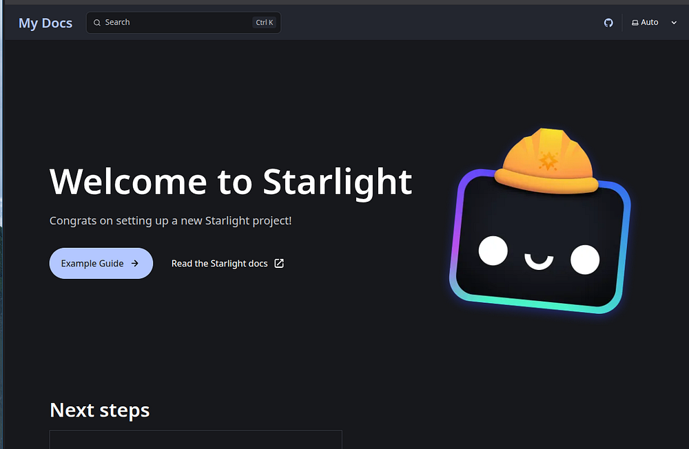Click the external link icon after Starlight docs
This screenshot has width=689, height=449.
tap(279, 263)
